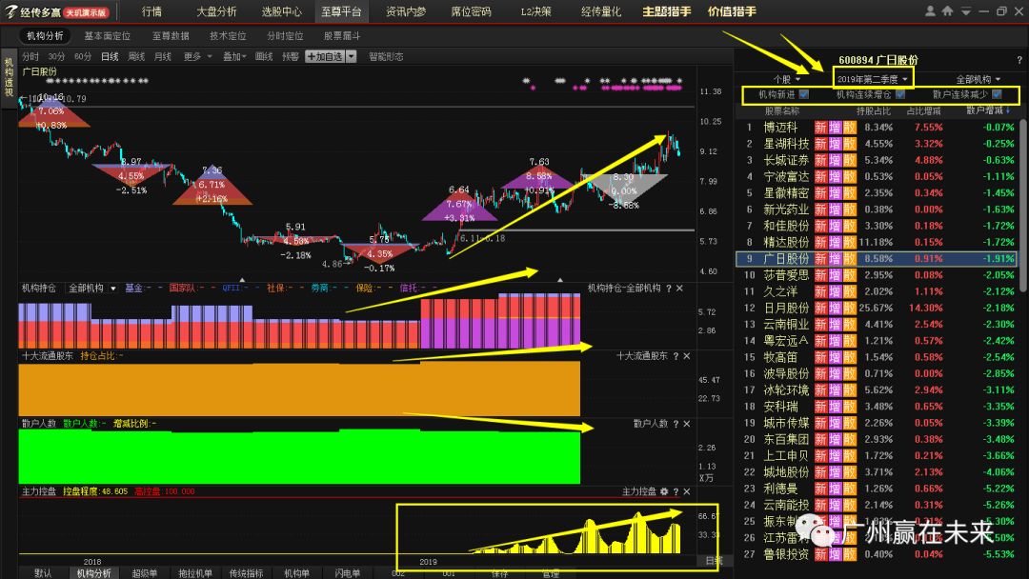Open settings gear for 主力控盘 indicator
The image size is (1029, 579).
[664, 491]
